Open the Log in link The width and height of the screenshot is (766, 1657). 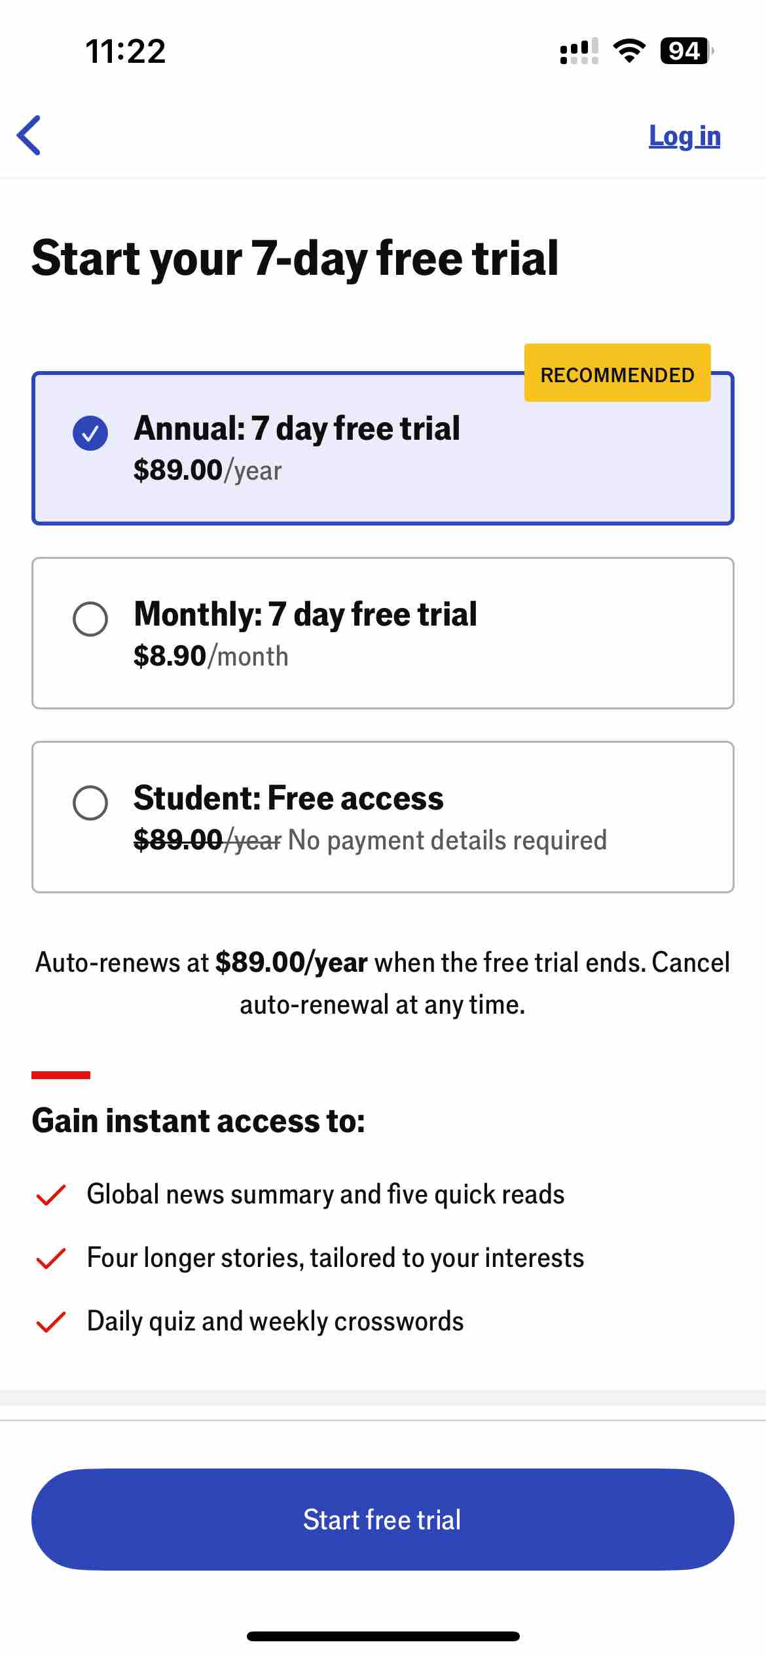[x=684, y=136]
